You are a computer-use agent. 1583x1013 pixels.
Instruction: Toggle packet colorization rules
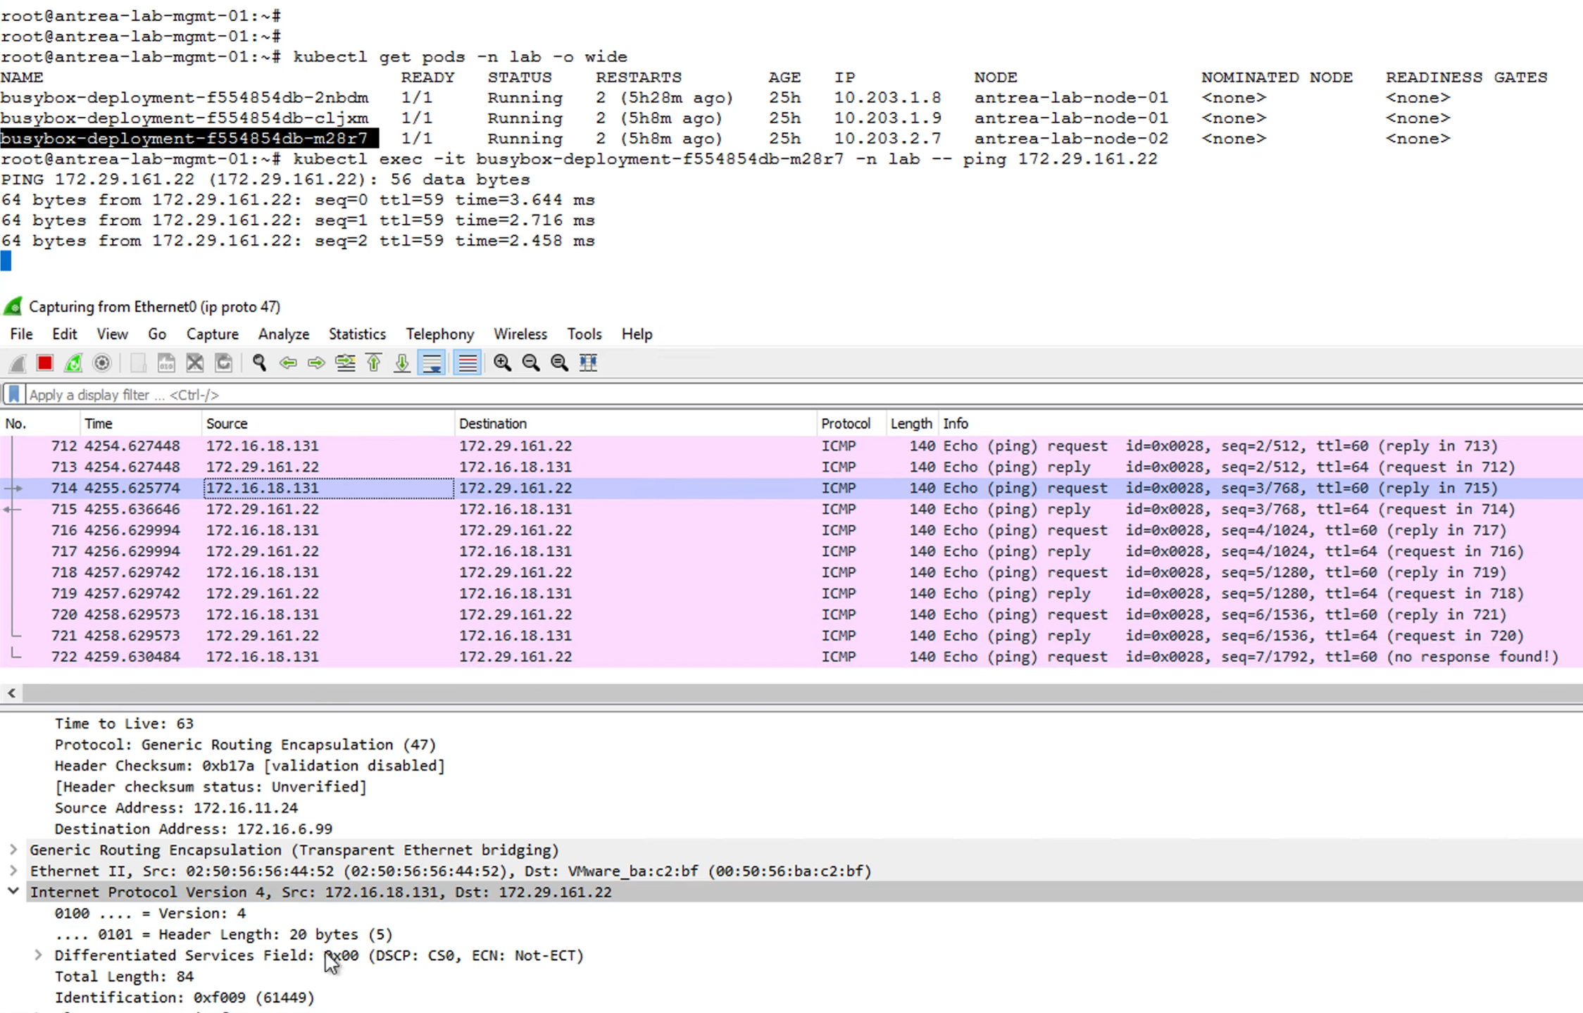468,363
